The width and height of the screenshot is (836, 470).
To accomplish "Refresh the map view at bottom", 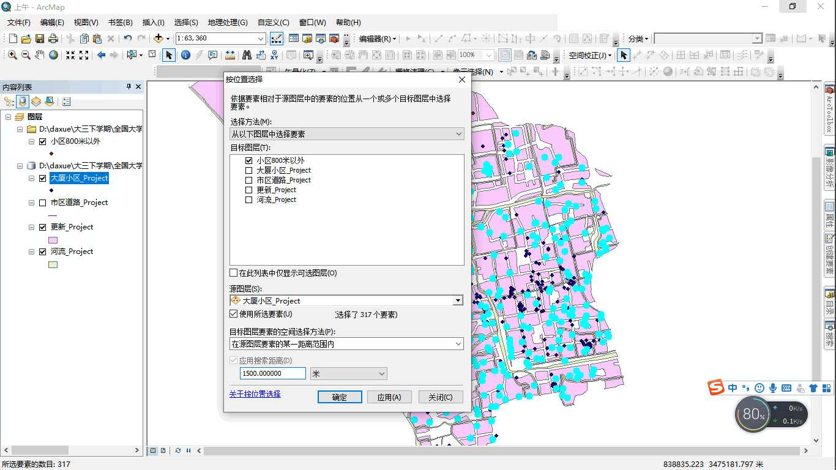I will [x=178, y=450].
